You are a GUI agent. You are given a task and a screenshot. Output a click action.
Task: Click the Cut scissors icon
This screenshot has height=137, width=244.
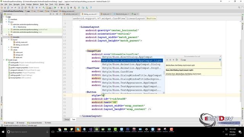pos(19,8)
